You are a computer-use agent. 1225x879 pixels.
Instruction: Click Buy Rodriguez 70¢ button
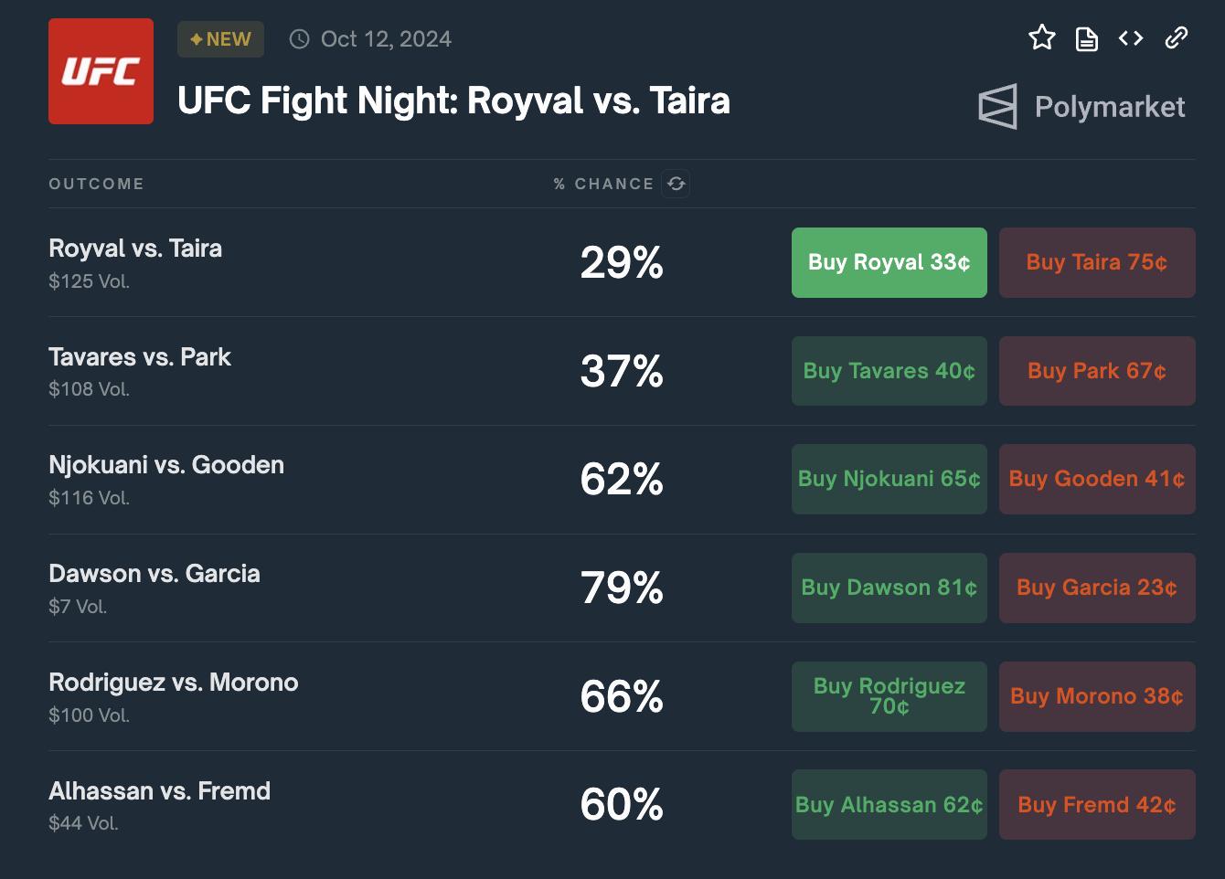coord(889,696)
